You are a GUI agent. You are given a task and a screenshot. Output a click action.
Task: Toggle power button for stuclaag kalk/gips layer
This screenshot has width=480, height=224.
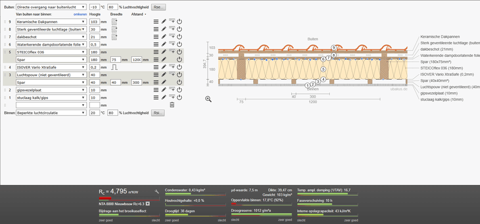[x=179, y=98]
